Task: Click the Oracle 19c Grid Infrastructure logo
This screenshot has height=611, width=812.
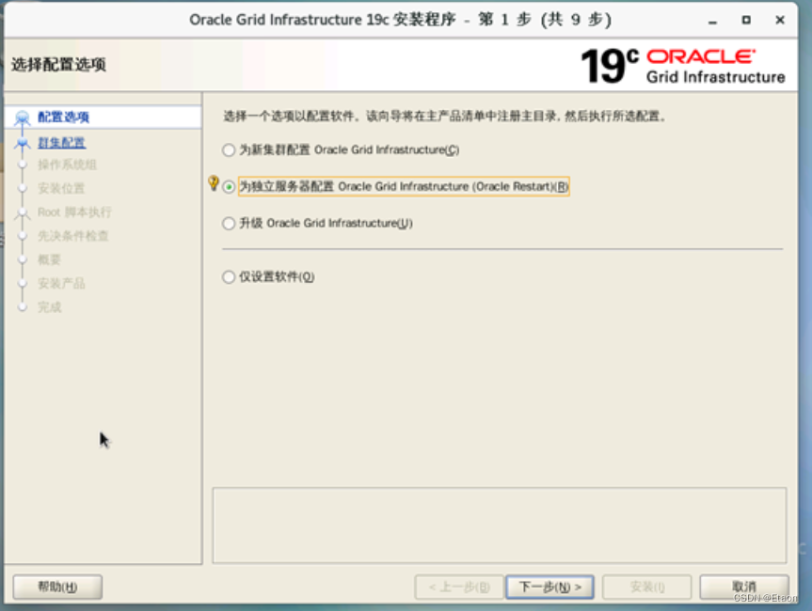Action: 683,66
